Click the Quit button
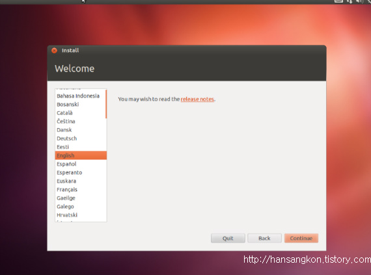 coord(228,238)
